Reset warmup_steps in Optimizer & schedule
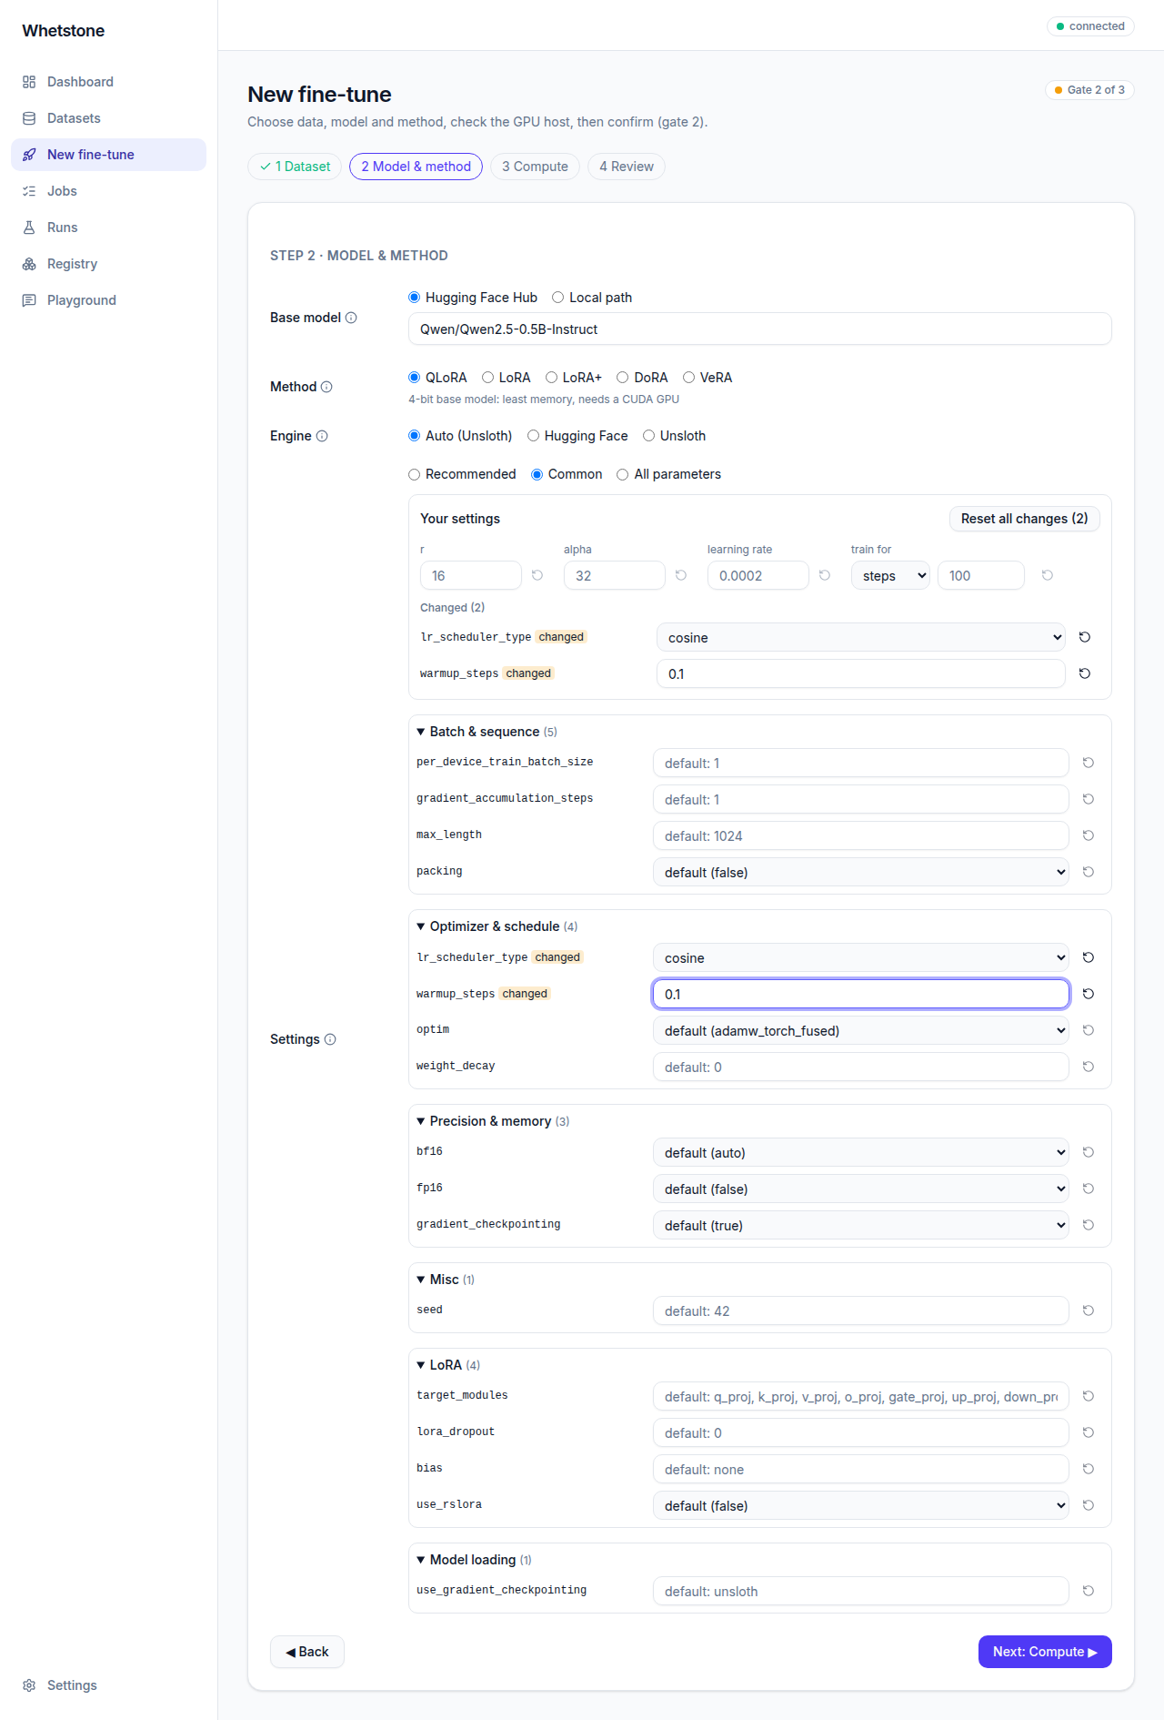1164x1720 pixels. click(x=1089, y=994)
